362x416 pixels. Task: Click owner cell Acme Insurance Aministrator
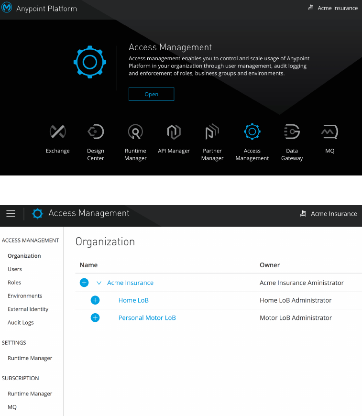[301, 283]
